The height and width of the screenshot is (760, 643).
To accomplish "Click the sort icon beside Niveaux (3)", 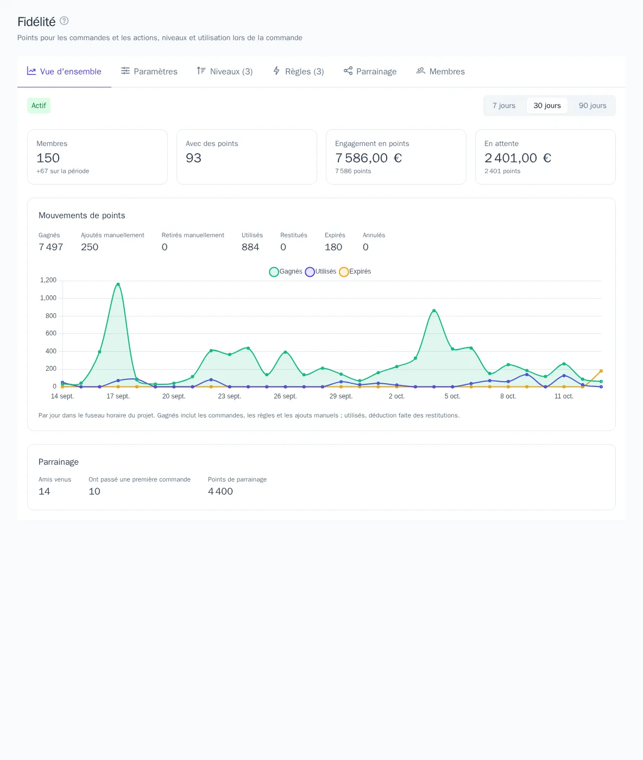I will (x=201, y=71).
